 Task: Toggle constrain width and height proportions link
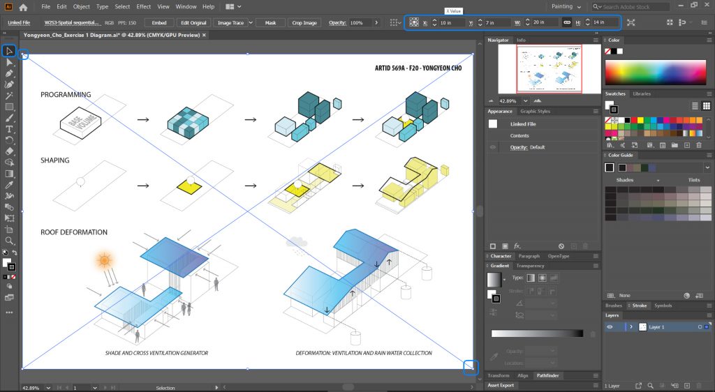point(567,22)
